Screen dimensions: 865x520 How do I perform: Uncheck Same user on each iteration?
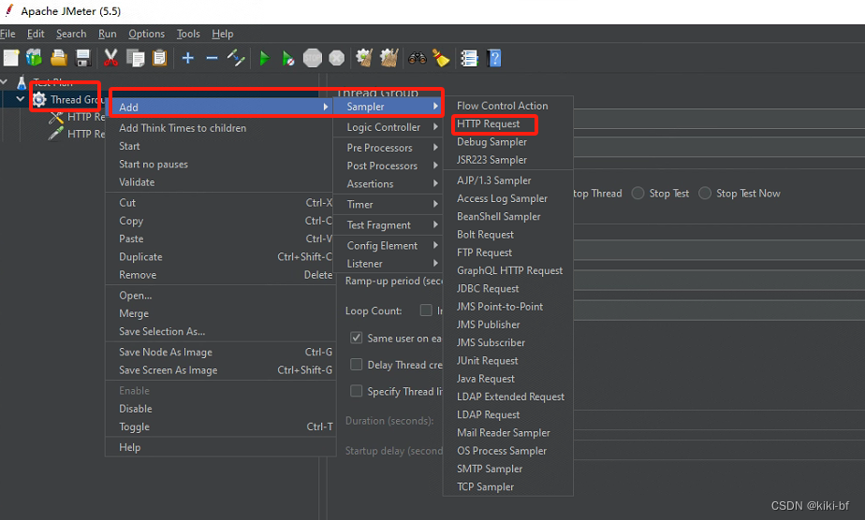click(357, 338)
